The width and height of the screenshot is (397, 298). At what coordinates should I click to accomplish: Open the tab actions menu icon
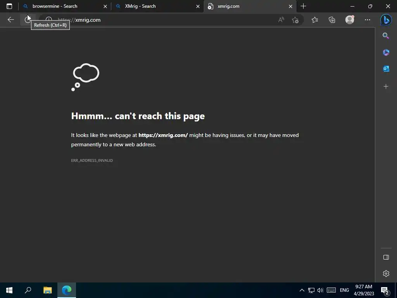(9, 6)
